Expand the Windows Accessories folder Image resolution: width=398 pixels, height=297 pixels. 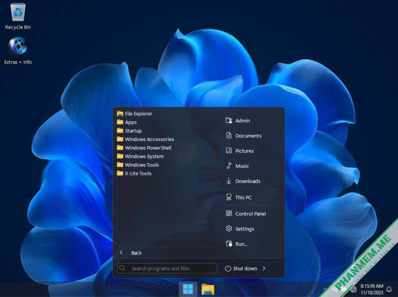(x=145, y=139)
